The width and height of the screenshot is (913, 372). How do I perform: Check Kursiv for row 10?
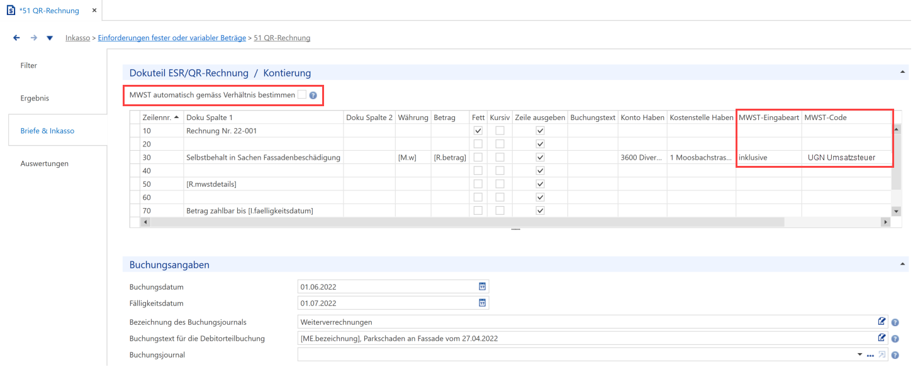point(500,131)
